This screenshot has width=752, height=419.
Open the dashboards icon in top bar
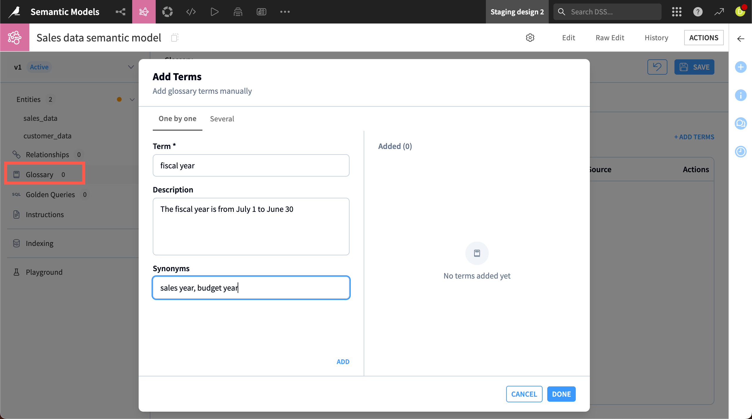pyautogui.click(x=261, y=12)
